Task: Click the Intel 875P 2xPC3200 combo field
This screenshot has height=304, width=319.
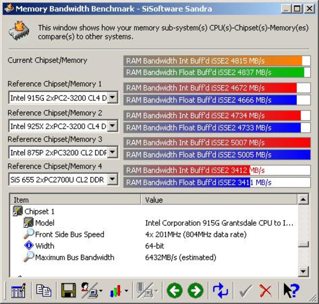Action: pos(63,152)
